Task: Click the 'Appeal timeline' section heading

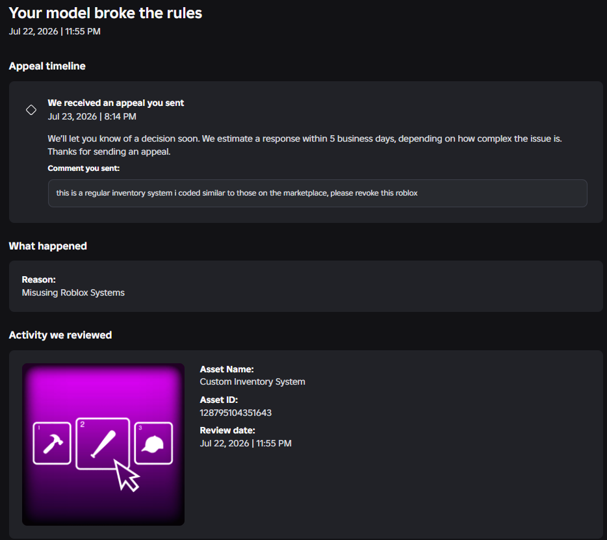Action: click(x=47, y=66)
